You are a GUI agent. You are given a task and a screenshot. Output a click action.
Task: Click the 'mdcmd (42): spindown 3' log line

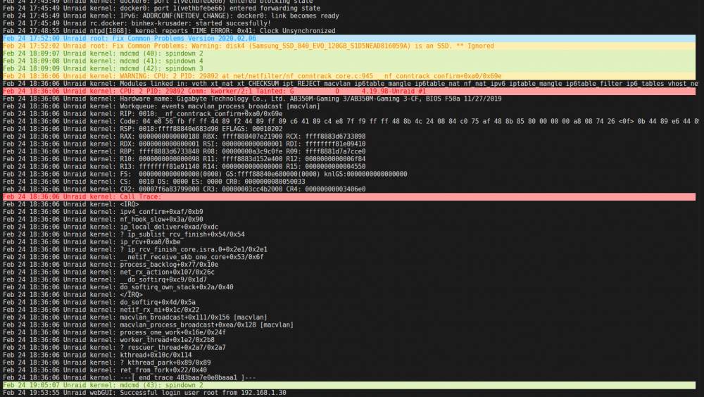[x=349, y=69]
